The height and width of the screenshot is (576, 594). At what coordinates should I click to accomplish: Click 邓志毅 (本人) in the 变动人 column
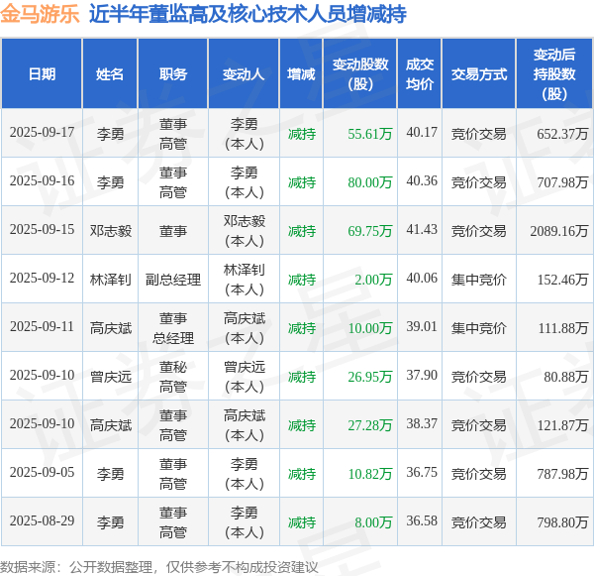[245, 231]
